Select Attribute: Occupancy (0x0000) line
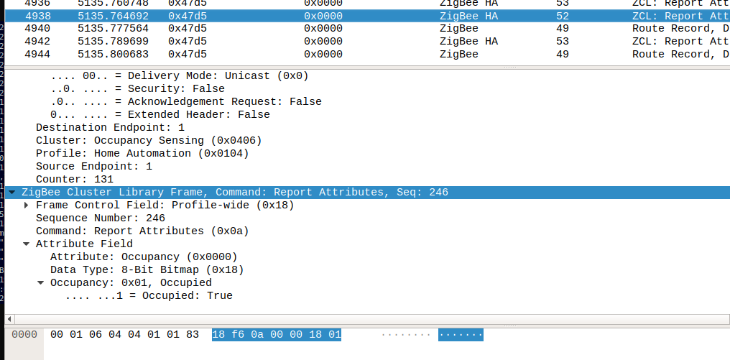Screen dimensions: 730x360 coord(144,257)
